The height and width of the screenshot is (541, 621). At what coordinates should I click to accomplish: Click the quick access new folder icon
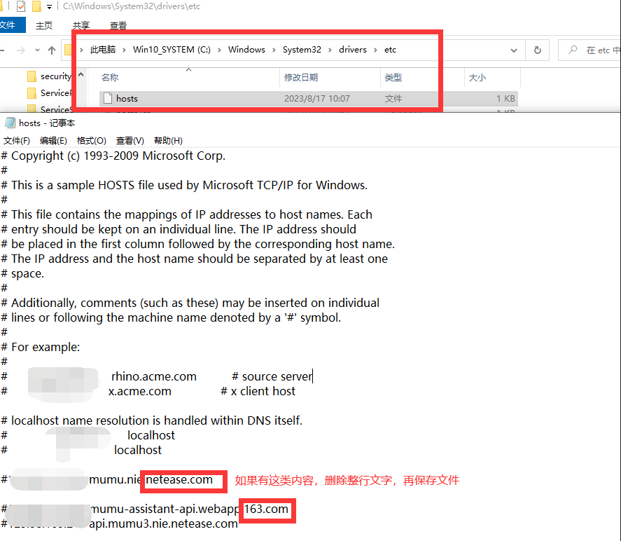pyautogui.click(x=36, y=6)
